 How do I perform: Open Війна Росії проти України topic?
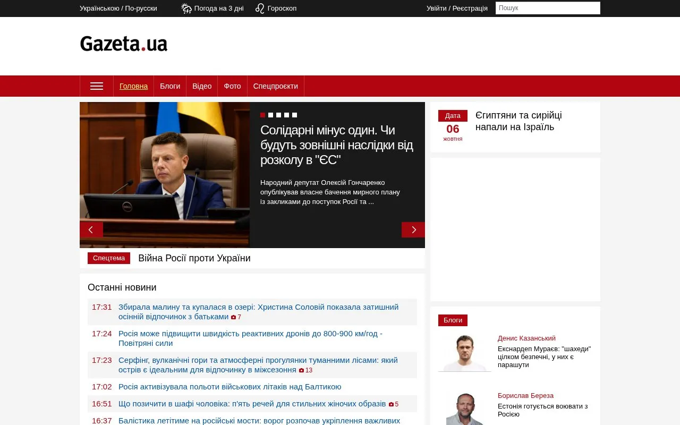click(x=194, y=258)
